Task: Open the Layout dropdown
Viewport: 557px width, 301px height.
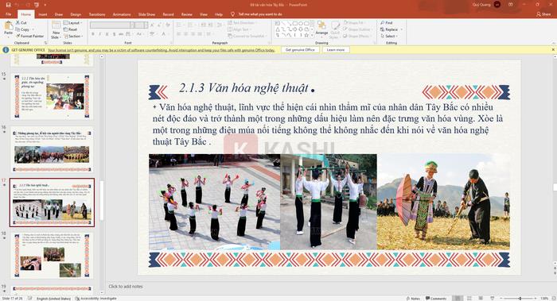Action: (73, 23)
